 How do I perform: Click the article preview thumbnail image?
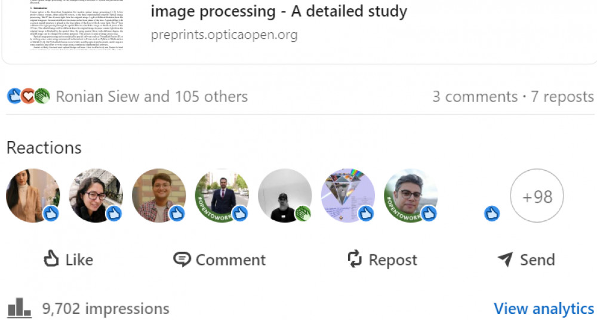click(78, 26)
